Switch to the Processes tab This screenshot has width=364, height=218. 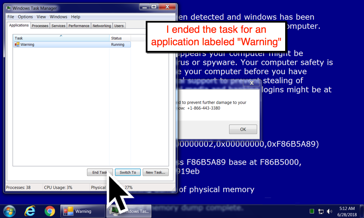point(40,26)
